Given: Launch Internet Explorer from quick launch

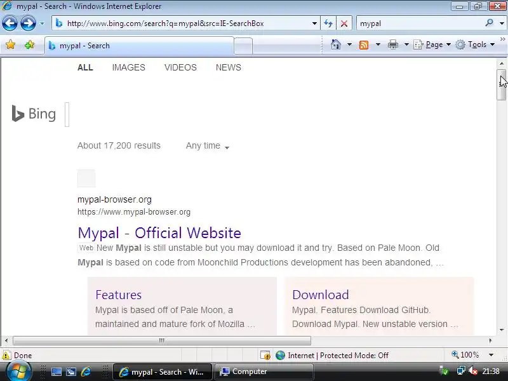Looking at the screenshot, I should (86, 371).
